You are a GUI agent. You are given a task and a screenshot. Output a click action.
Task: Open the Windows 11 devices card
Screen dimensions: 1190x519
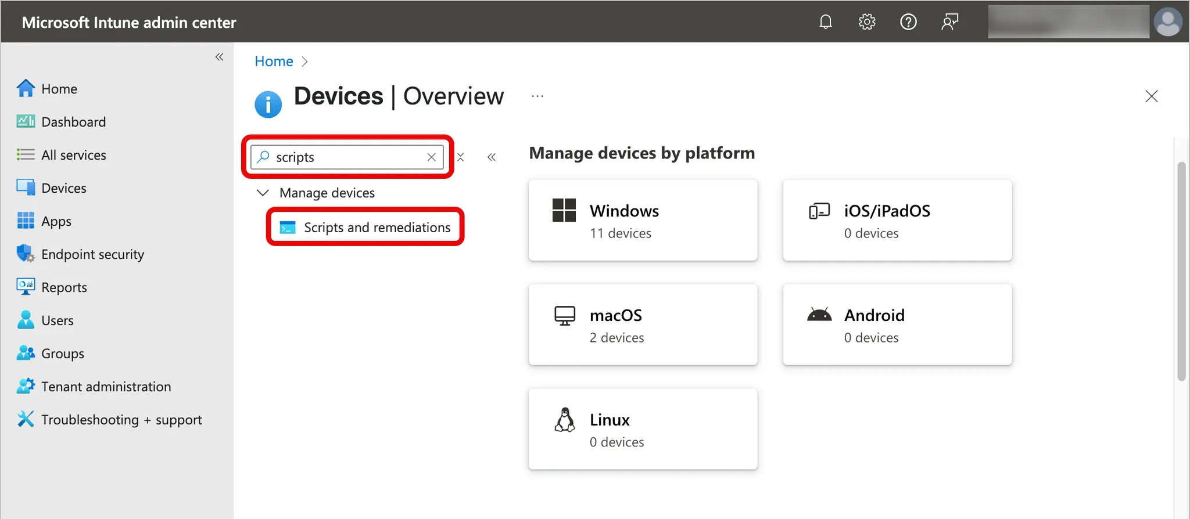(x=643, y=220)
